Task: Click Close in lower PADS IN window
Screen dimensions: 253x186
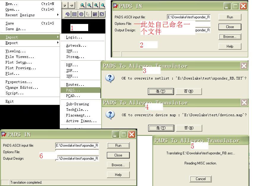Action: pos(118,155)
